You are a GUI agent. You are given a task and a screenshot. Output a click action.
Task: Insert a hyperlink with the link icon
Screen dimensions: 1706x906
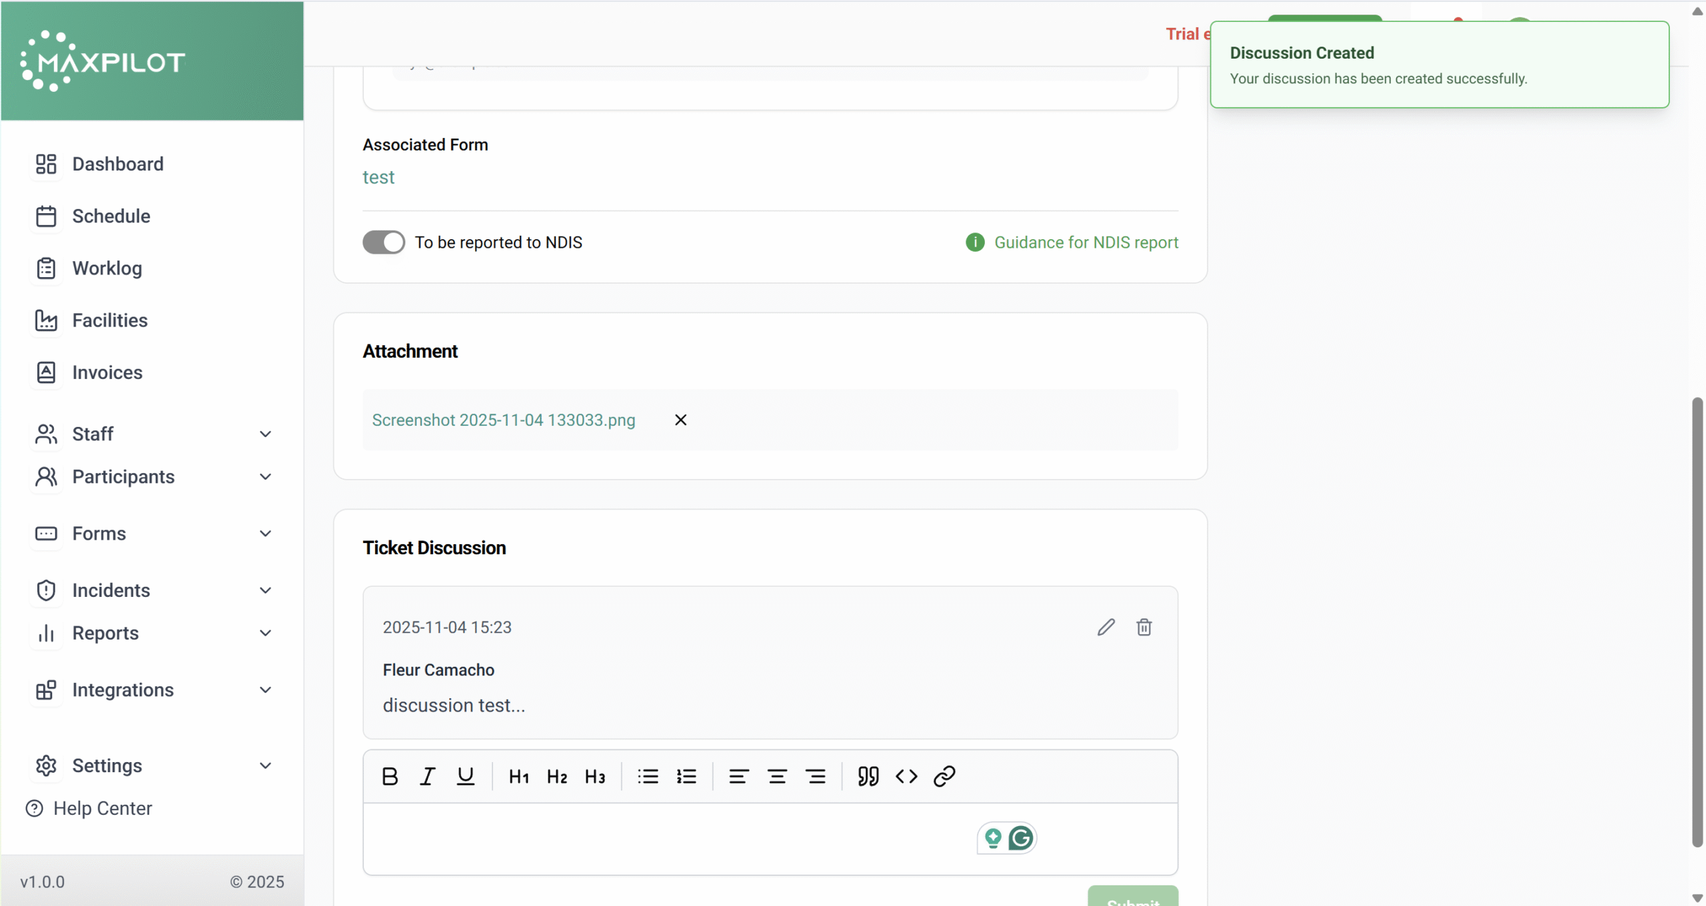point(944,776)
